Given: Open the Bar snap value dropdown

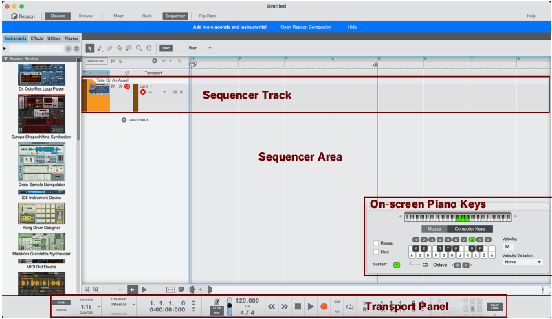Looking at the screenshot, I should pyautogui.click(x=200, y=48).
